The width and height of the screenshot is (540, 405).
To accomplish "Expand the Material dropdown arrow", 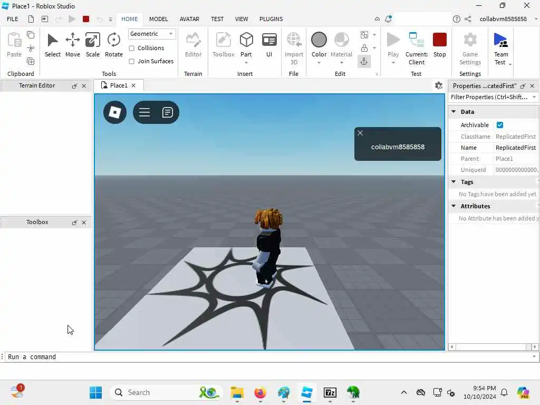I will 341,63.
